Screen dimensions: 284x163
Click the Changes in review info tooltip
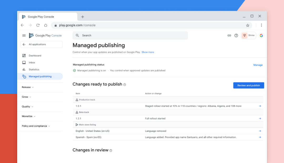pyautogui.click(x=111, y=150)
